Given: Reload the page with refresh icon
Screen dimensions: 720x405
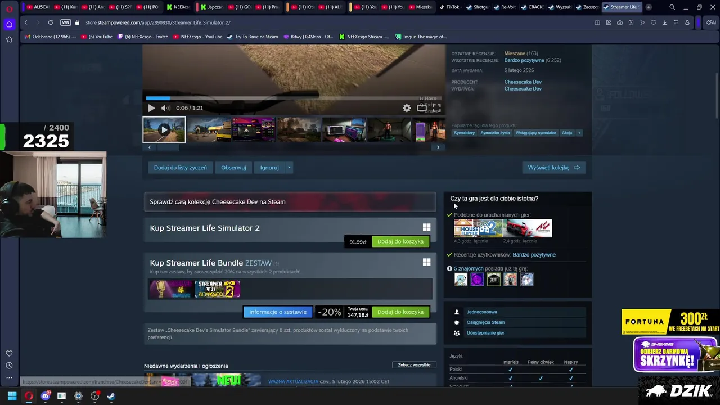Looking at the screenshot, I should 51,22.
